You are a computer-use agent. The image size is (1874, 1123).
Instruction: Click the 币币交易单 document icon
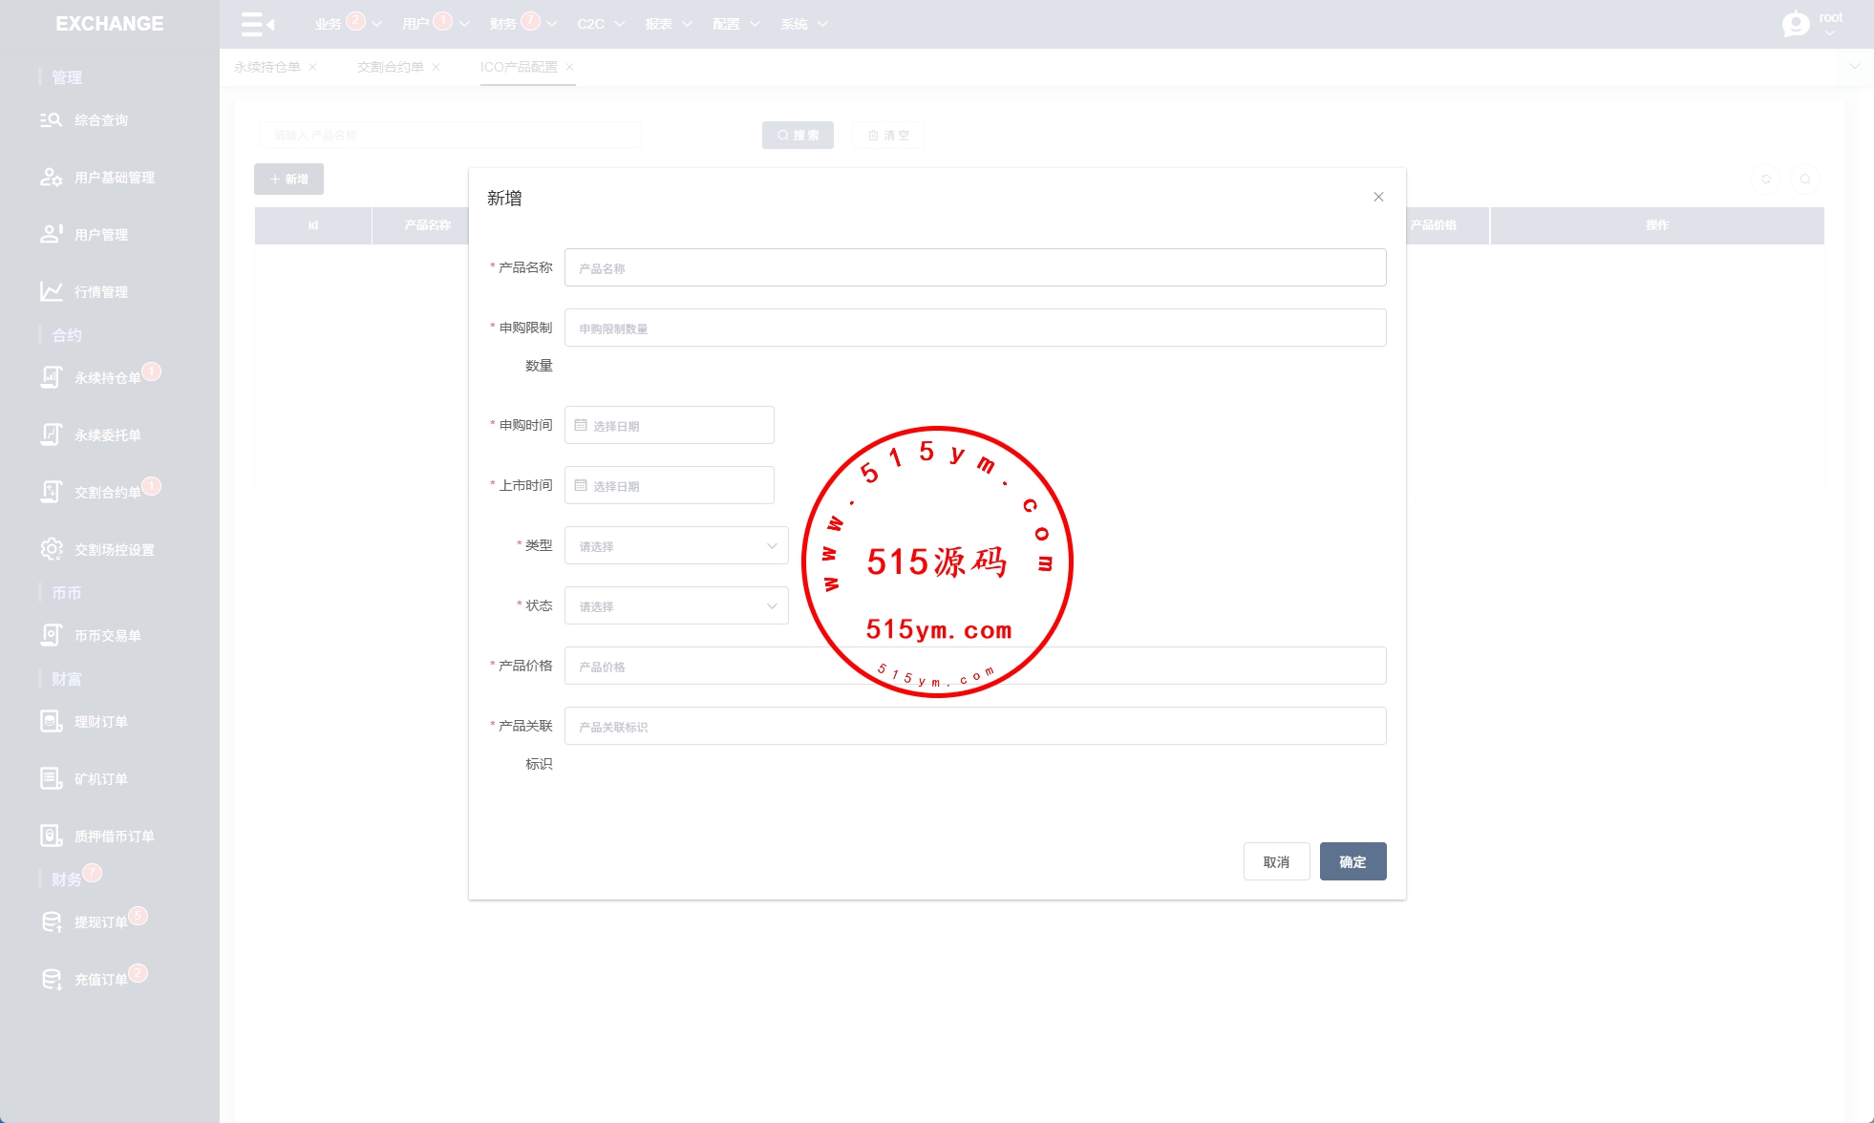point(51,635)
